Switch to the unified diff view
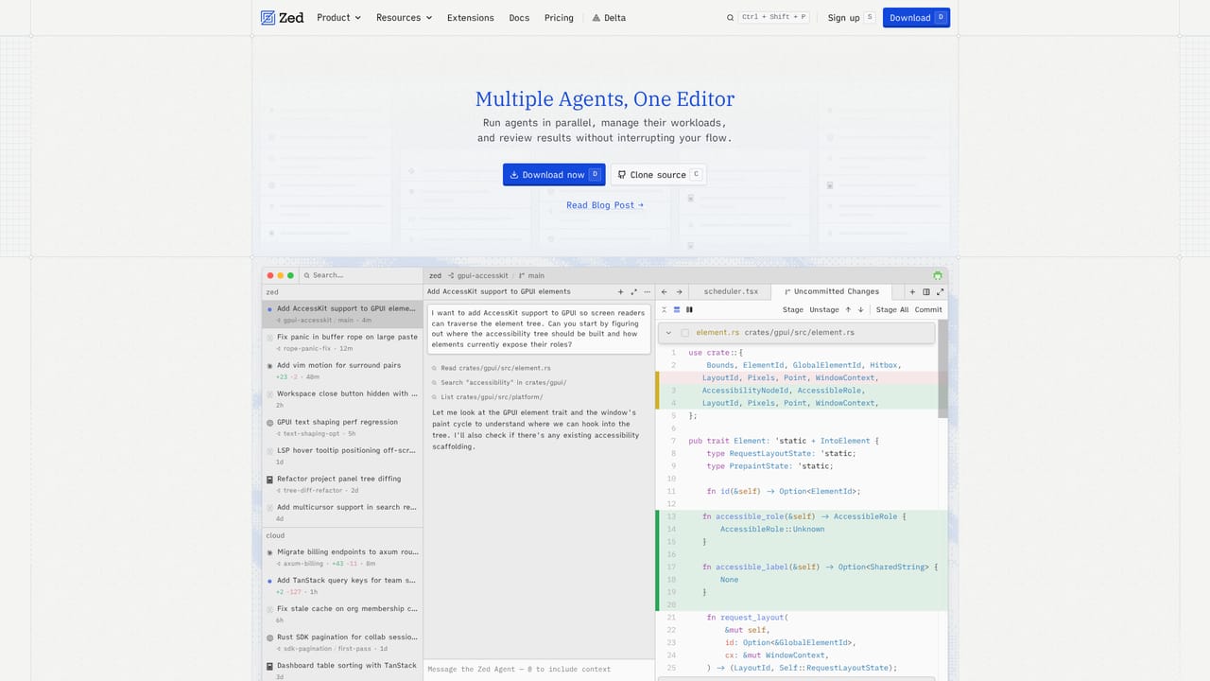The width and height of the screenshot is (1210, 681). pyautogui.click(x=677, y=309)
